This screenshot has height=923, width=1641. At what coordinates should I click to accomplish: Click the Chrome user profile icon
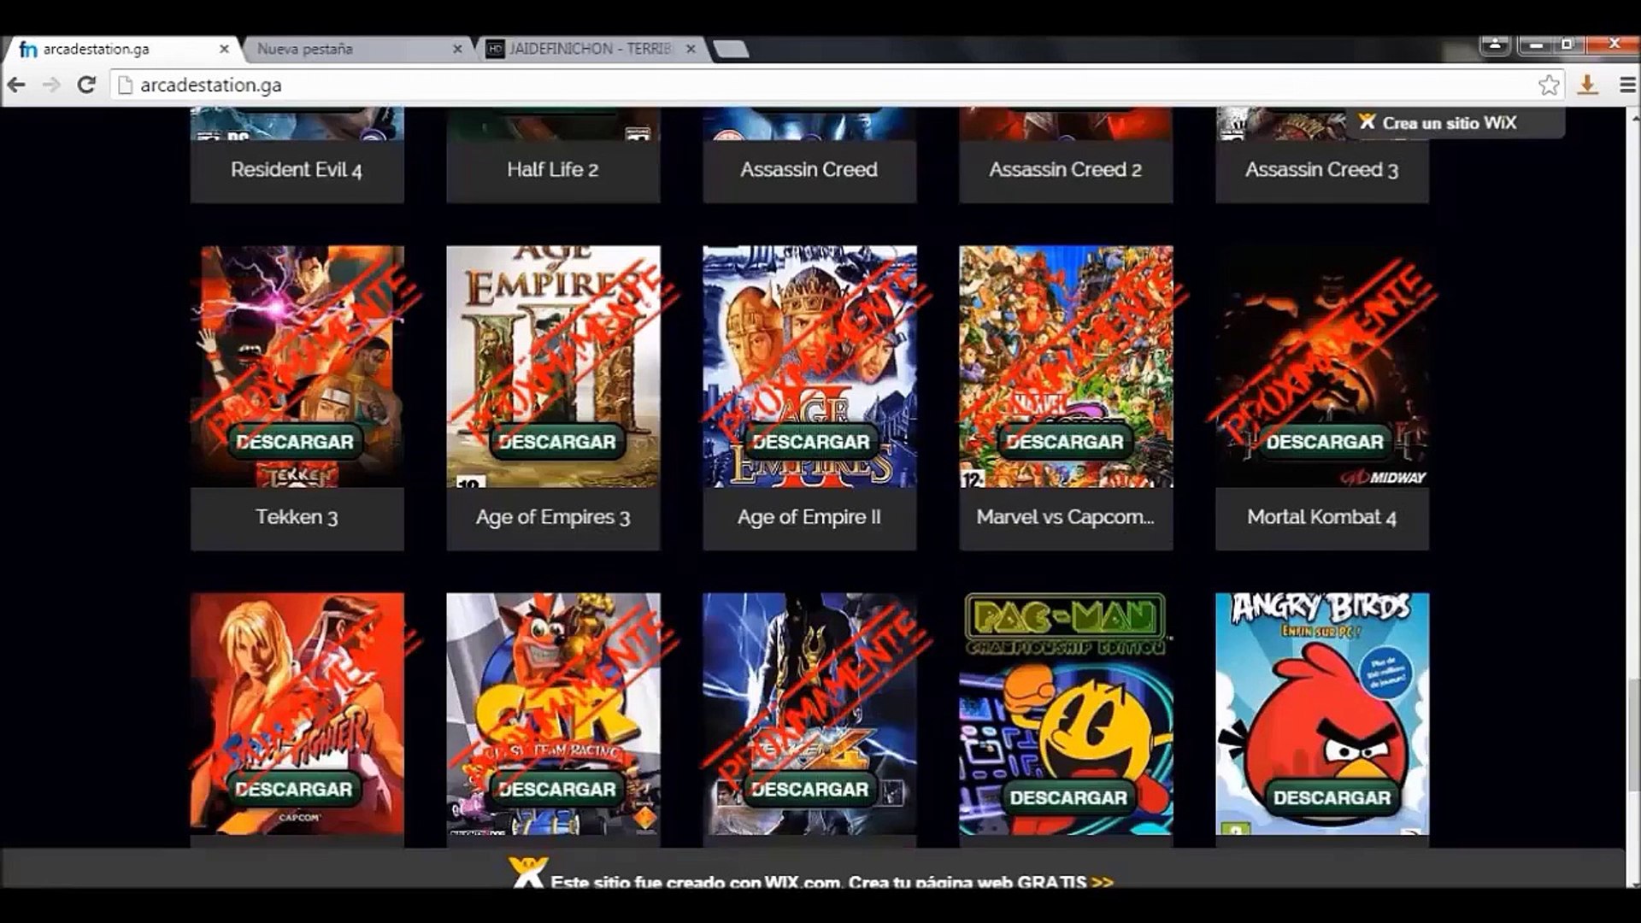coord(1495,44)
